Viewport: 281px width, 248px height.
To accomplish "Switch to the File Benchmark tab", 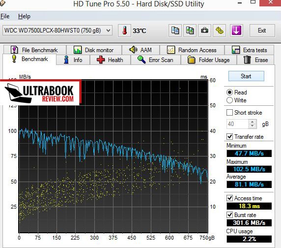I will coord(34,50).
